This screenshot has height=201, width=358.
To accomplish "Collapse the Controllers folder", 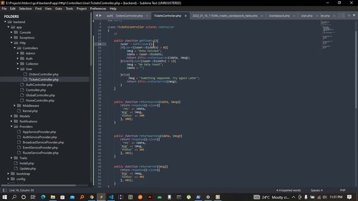I will (15, 48).
